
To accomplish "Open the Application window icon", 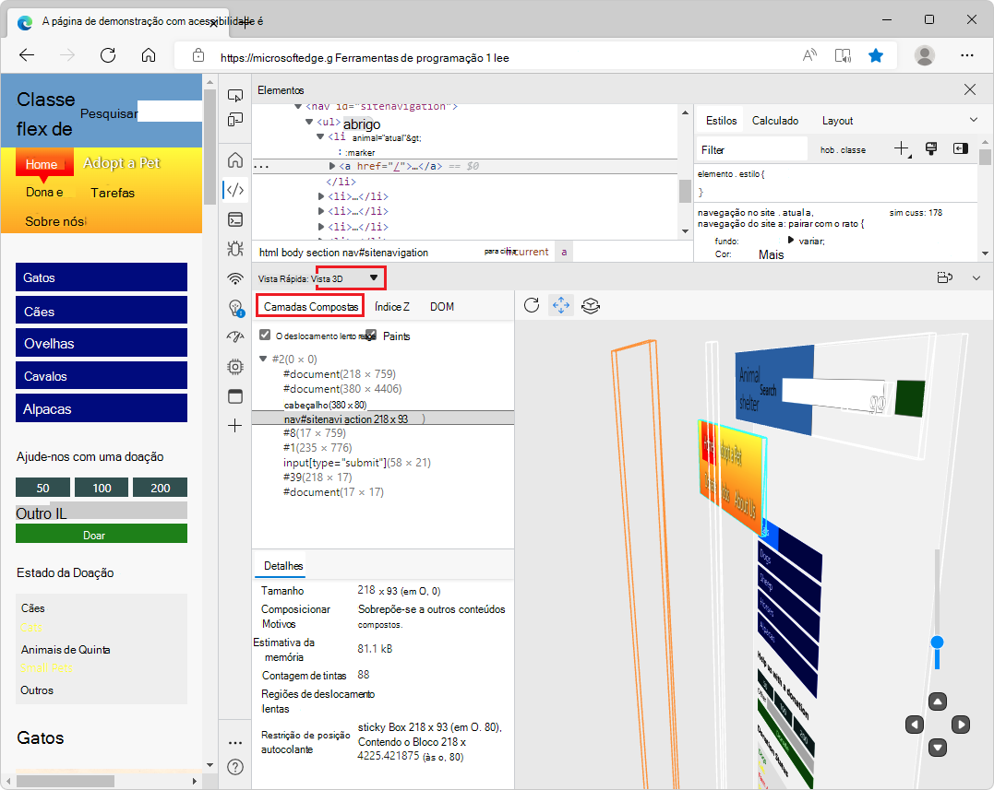I will (235, 396).
